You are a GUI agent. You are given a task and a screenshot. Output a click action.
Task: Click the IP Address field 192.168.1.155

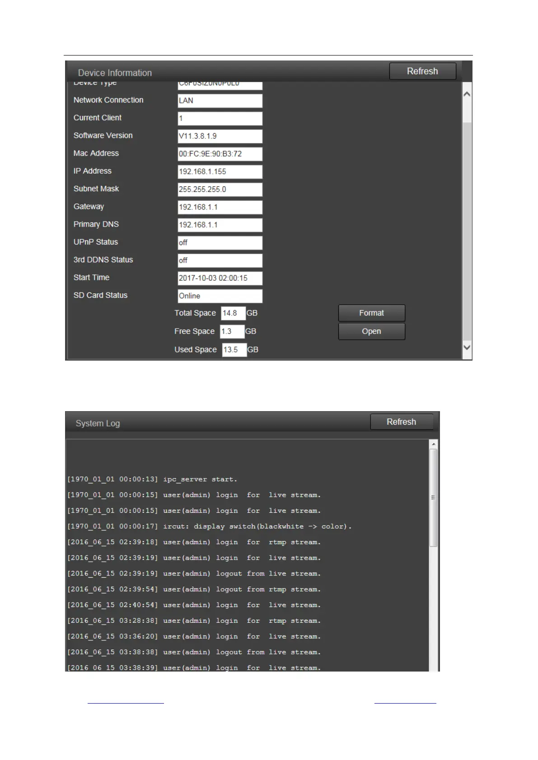pos(220,171)
